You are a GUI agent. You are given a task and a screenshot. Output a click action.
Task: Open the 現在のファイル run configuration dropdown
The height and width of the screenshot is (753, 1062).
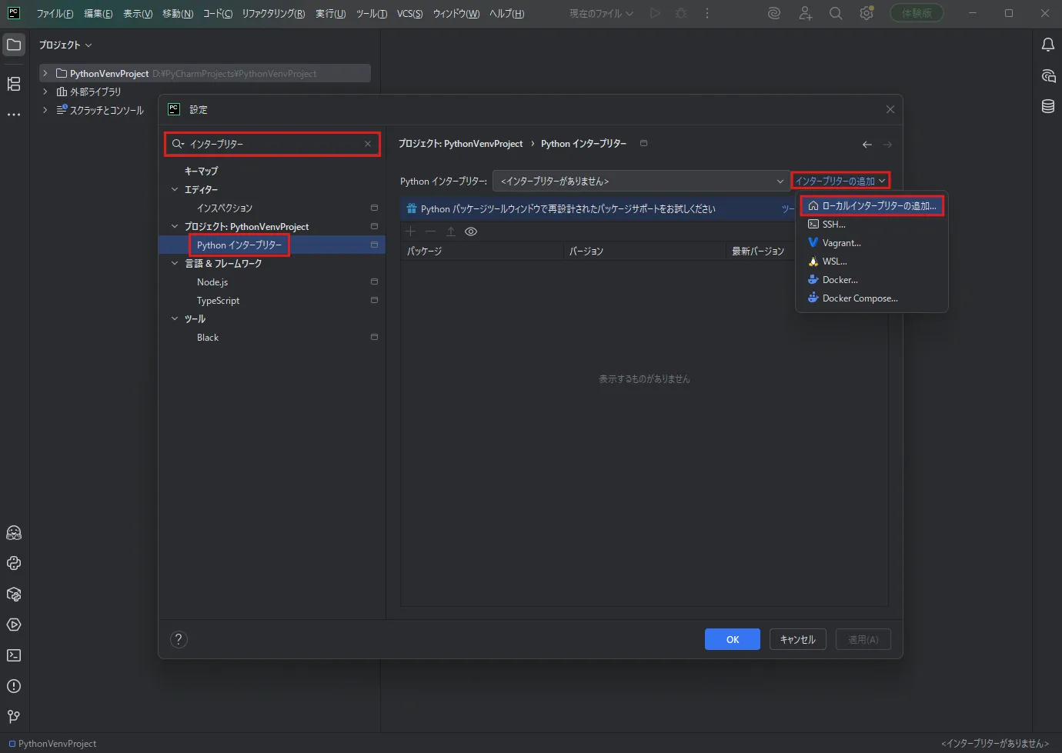[x=602, y=13]
